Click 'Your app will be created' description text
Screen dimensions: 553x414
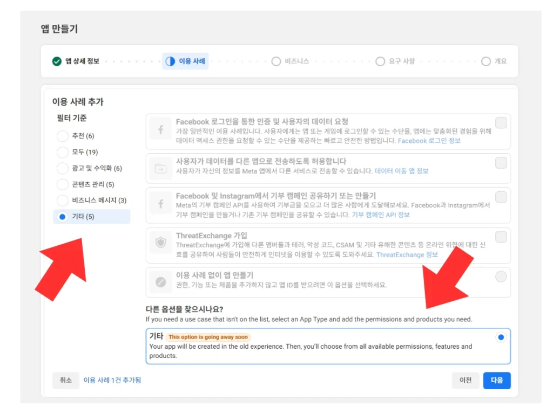click(x=311, y=351)
